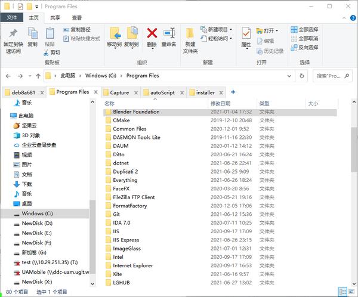This screenshot has width=358, height=297.
Task: Open Quick Access Toolbar customize dropdown
Action: 37,7
